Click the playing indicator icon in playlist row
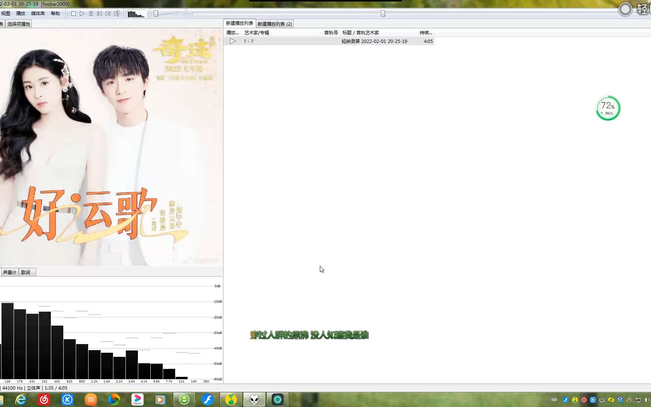Screen dimensions: 651x407 tap(233, 41)
